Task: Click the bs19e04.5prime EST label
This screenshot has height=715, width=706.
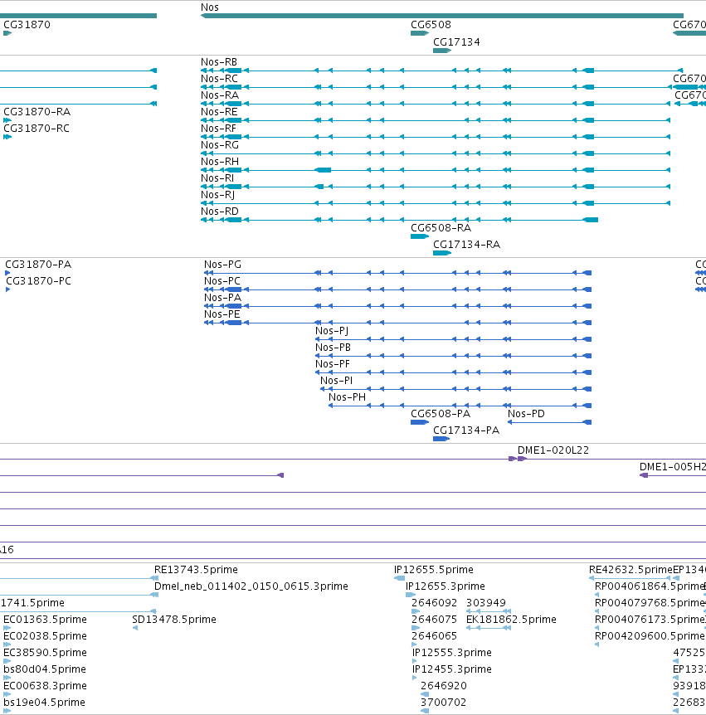Action: (x=44, y=703)
